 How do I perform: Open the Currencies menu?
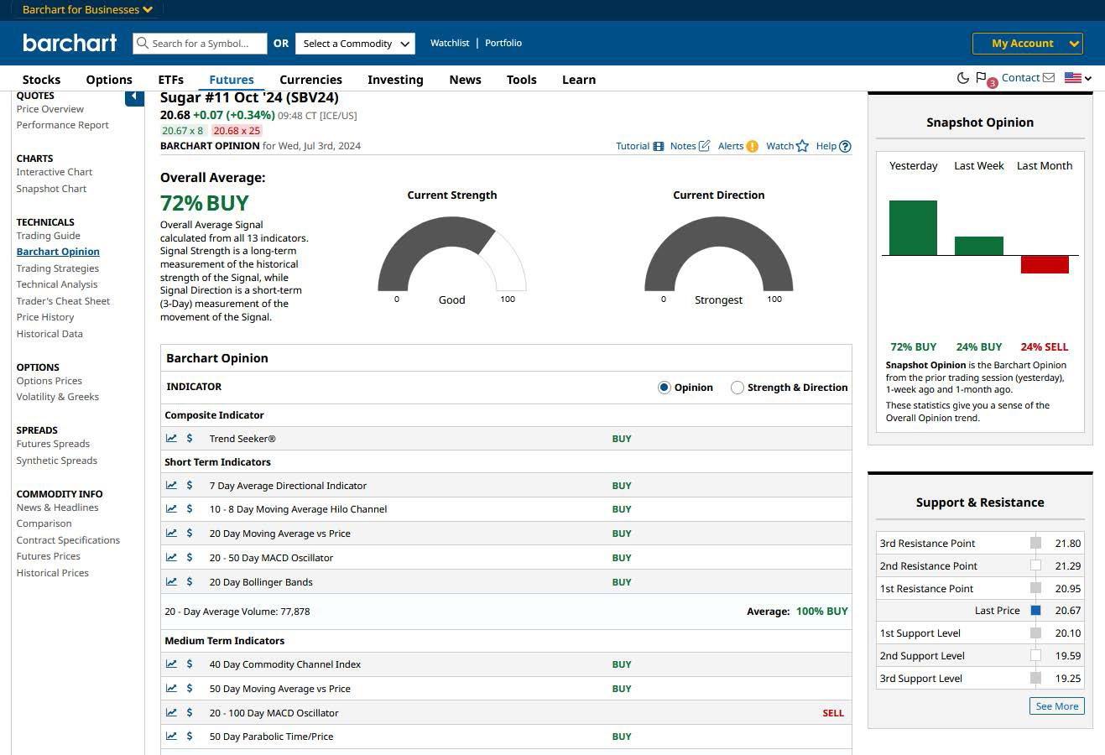pos(310,80)
